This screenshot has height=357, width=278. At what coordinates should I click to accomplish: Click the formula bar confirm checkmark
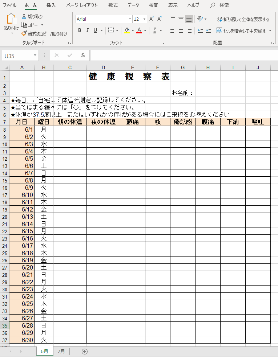pos(70,55)
